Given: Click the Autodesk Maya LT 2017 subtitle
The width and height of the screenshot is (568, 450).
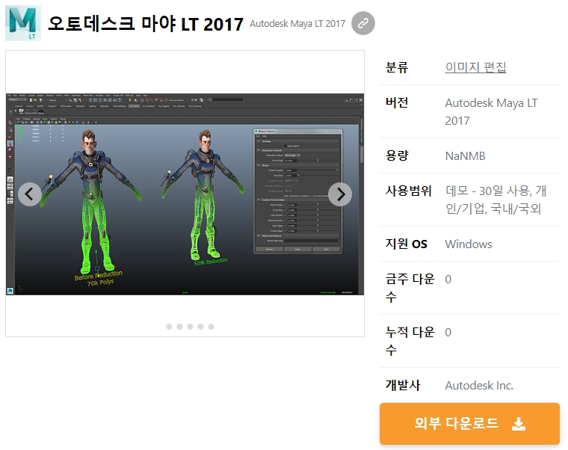Looking at the screenshot, I should 297,24.
